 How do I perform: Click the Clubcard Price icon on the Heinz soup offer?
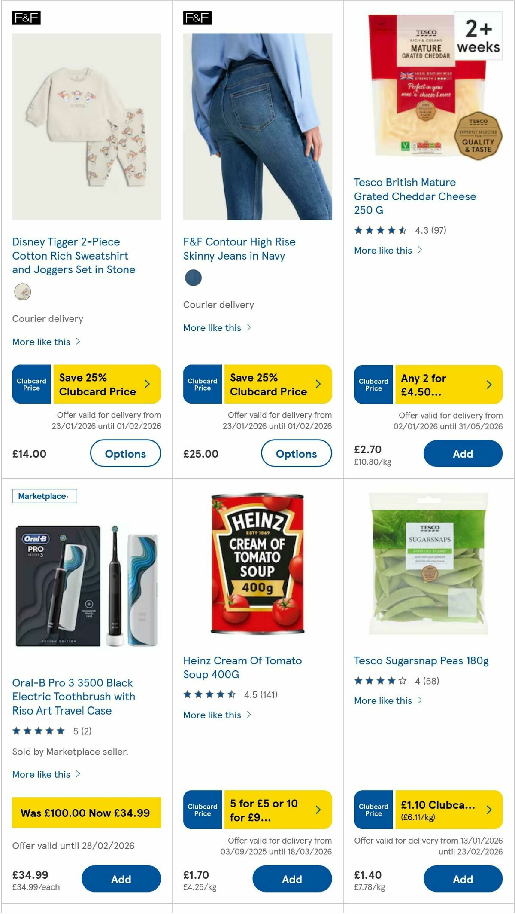[x=202, y=810]
